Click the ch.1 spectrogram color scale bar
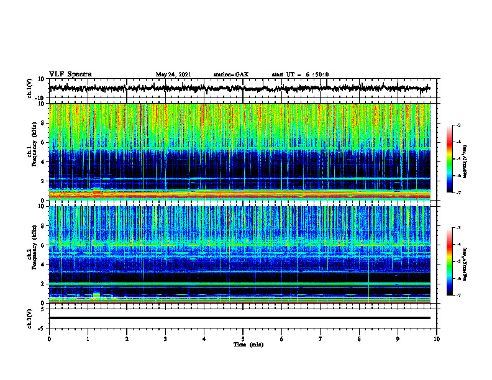The height and width of the screenshot is (380, 492). (449, 159)
